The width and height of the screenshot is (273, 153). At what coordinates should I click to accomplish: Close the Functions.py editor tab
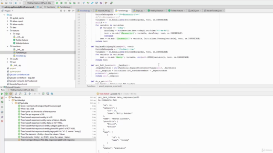coord(130,11)
